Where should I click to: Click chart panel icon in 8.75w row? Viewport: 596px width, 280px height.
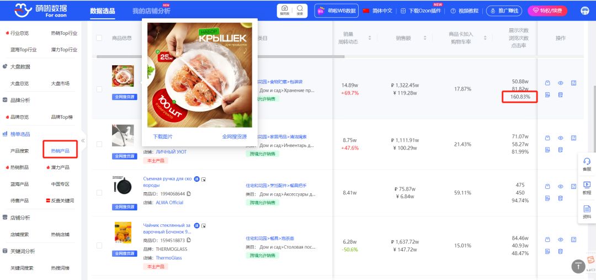click(573, 138)
